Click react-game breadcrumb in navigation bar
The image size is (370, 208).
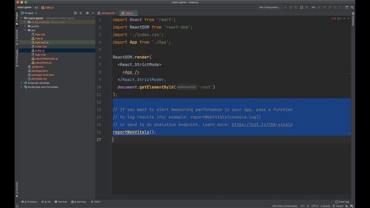pyautogui.click(x=24, y=8)
